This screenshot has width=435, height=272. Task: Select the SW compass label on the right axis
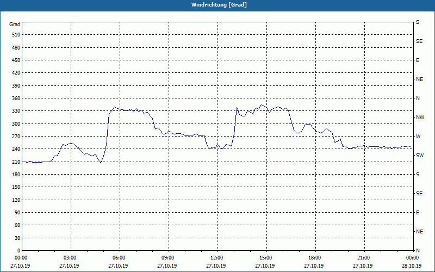click(x=420, y=156)
